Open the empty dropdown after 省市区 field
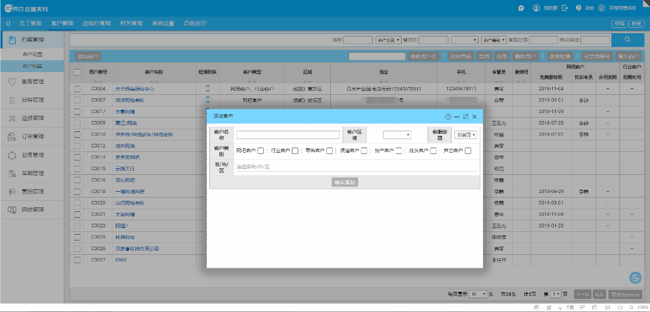Image resolution: width=650 pixels, height=312 pixels. 464,40
